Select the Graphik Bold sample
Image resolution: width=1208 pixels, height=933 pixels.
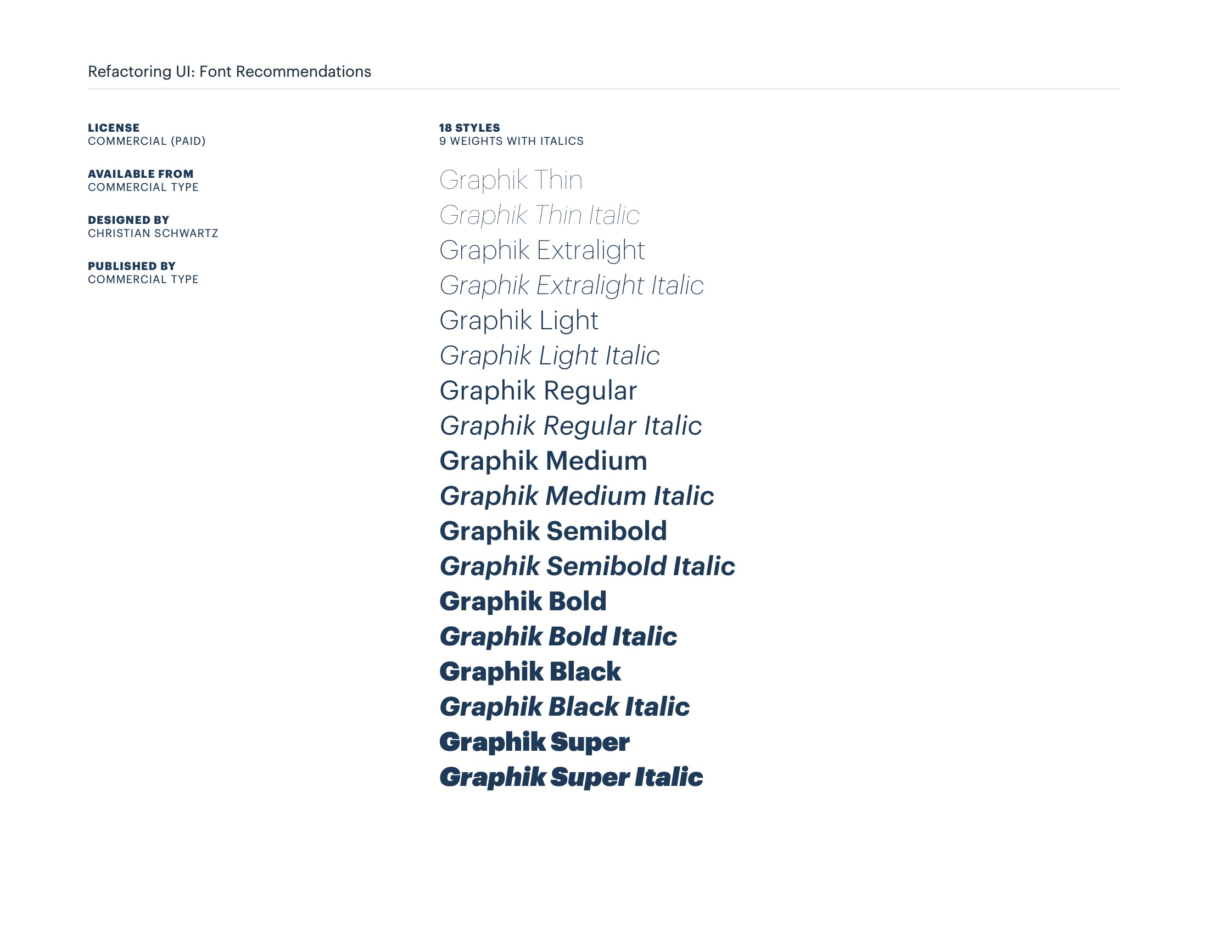523,602
